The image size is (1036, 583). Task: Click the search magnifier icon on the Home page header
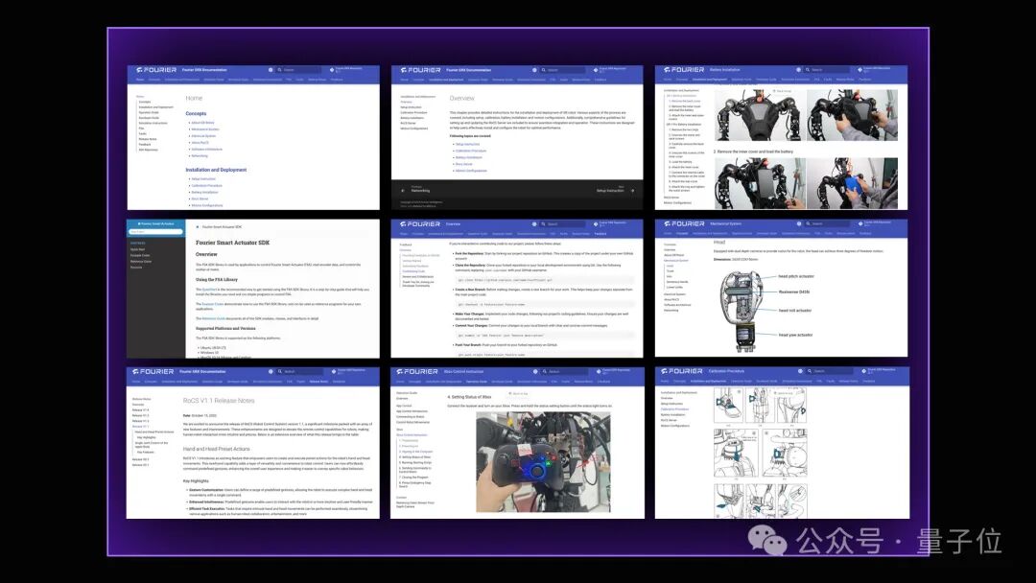click(279, 70)
